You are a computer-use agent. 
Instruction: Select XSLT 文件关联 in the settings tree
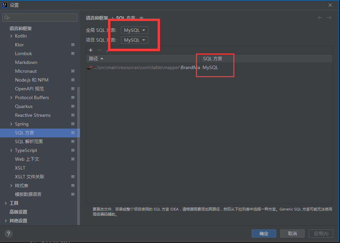point(30,177)
